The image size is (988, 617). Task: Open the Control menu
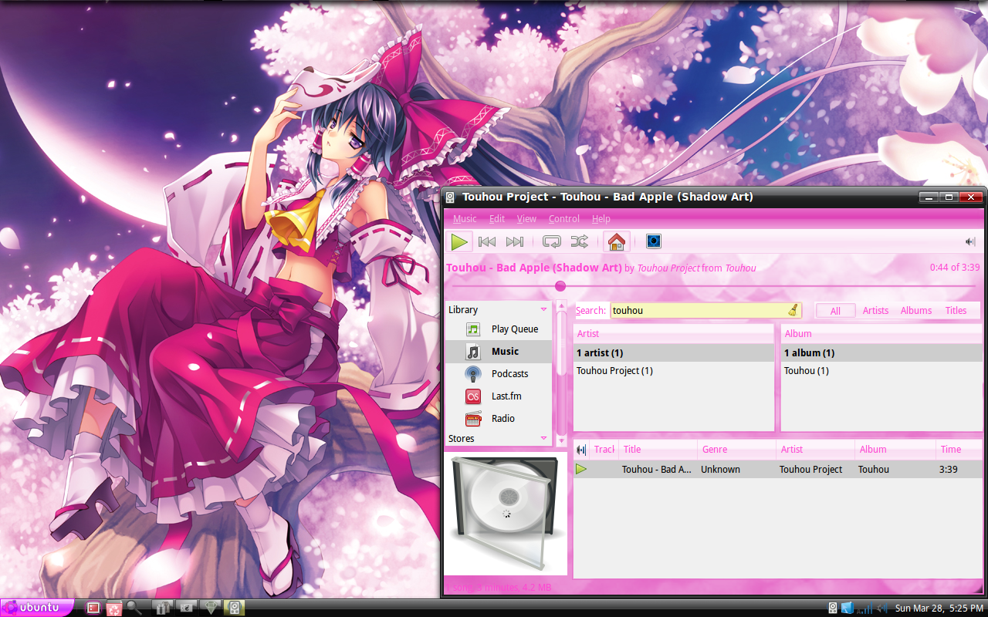[564, 219]
